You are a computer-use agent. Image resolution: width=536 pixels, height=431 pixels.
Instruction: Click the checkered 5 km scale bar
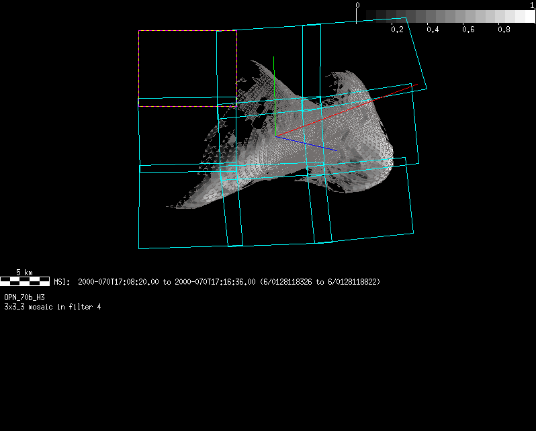[25, 281]
